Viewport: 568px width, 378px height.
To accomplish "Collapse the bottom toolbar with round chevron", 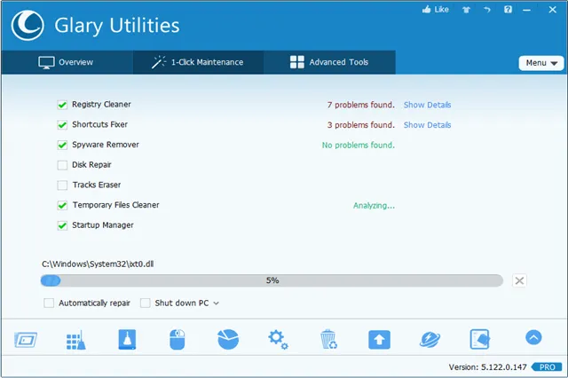I will click(x=533, y=337).
